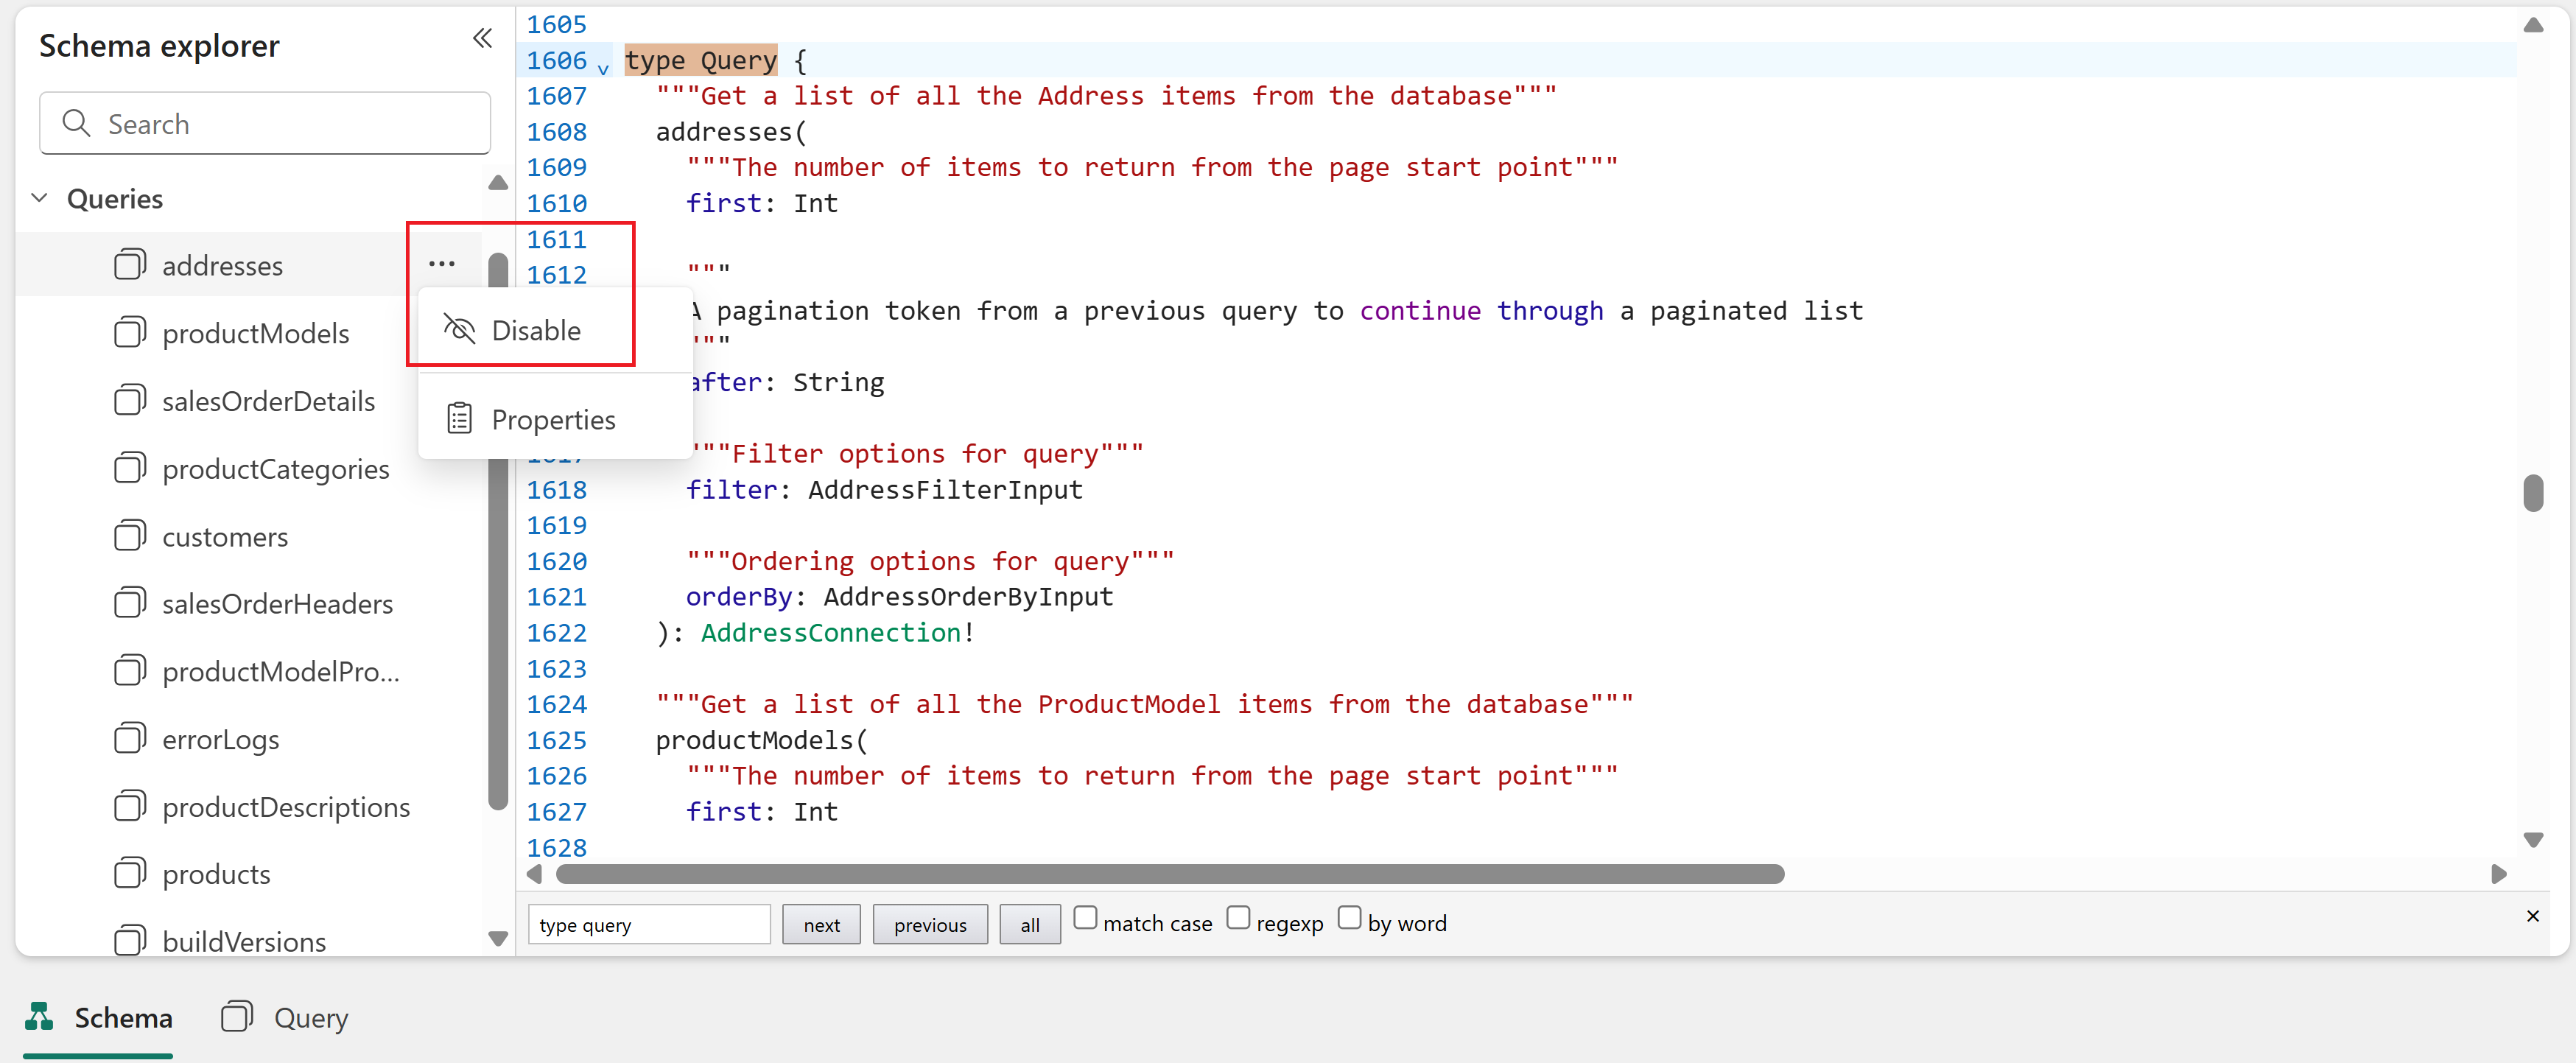Fold the type Query code block
The width and height of the screenshot is (2576, 1063).
point(603,68)
